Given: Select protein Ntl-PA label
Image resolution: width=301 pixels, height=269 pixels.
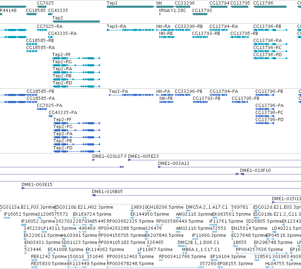Looking at the screenshot, I should click(x=163, y=91).
